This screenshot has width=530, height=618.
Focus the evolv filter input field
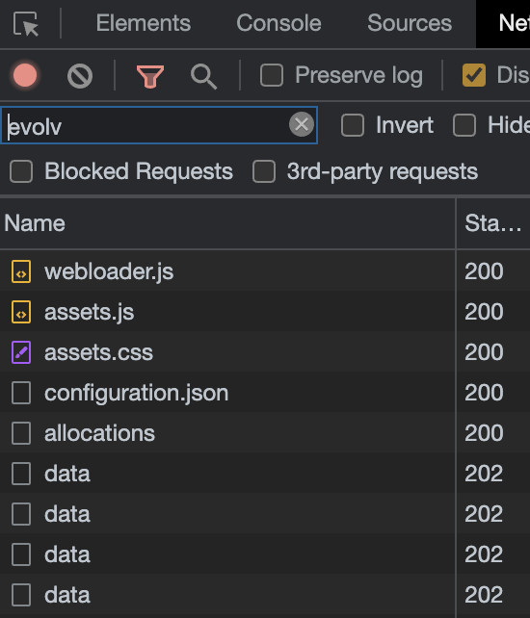(146, 125)
